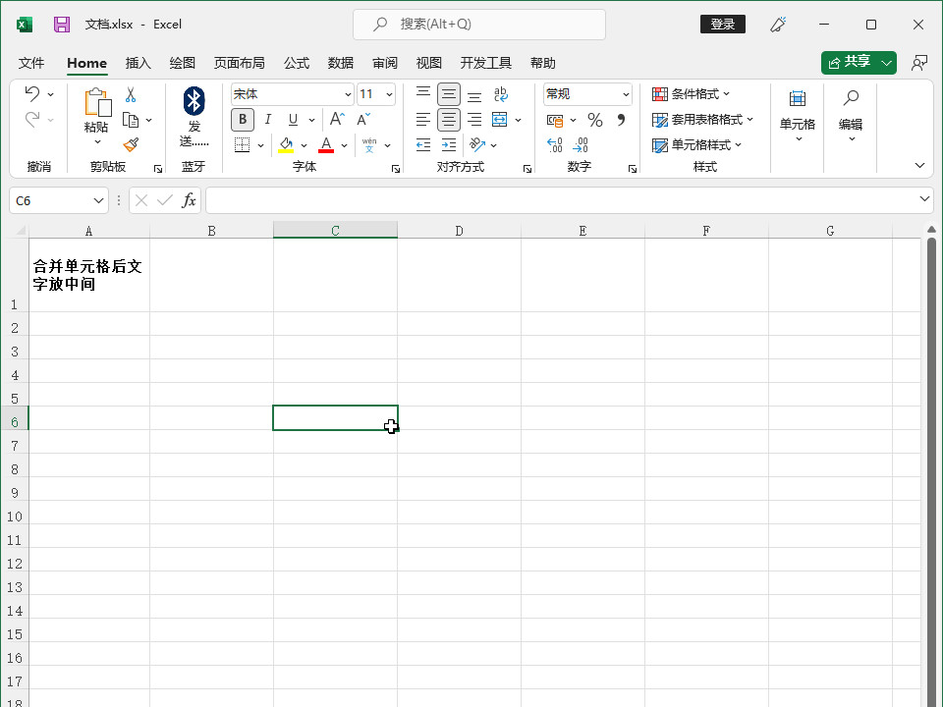Screen dimensions: 943x707
Task: Click the pen/coming soon icon near login
Action: [x=778, y=24]
